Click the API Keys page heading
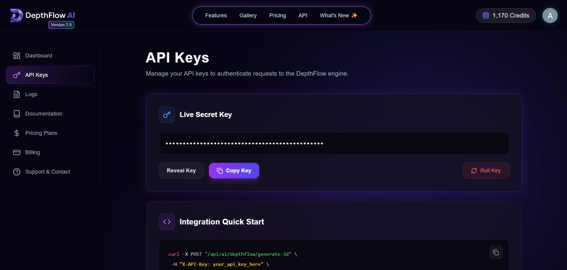The height and width of the screenshot is (270, 567). [177, 58]
